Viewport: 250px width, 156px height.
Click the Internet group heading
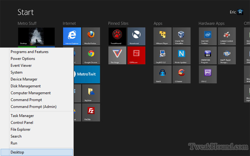(69, 23)
